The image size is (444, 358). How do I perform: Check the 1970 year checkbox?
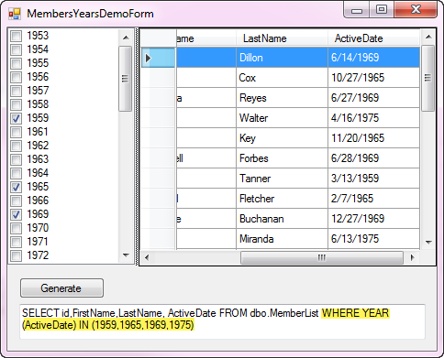coord(17,228)
